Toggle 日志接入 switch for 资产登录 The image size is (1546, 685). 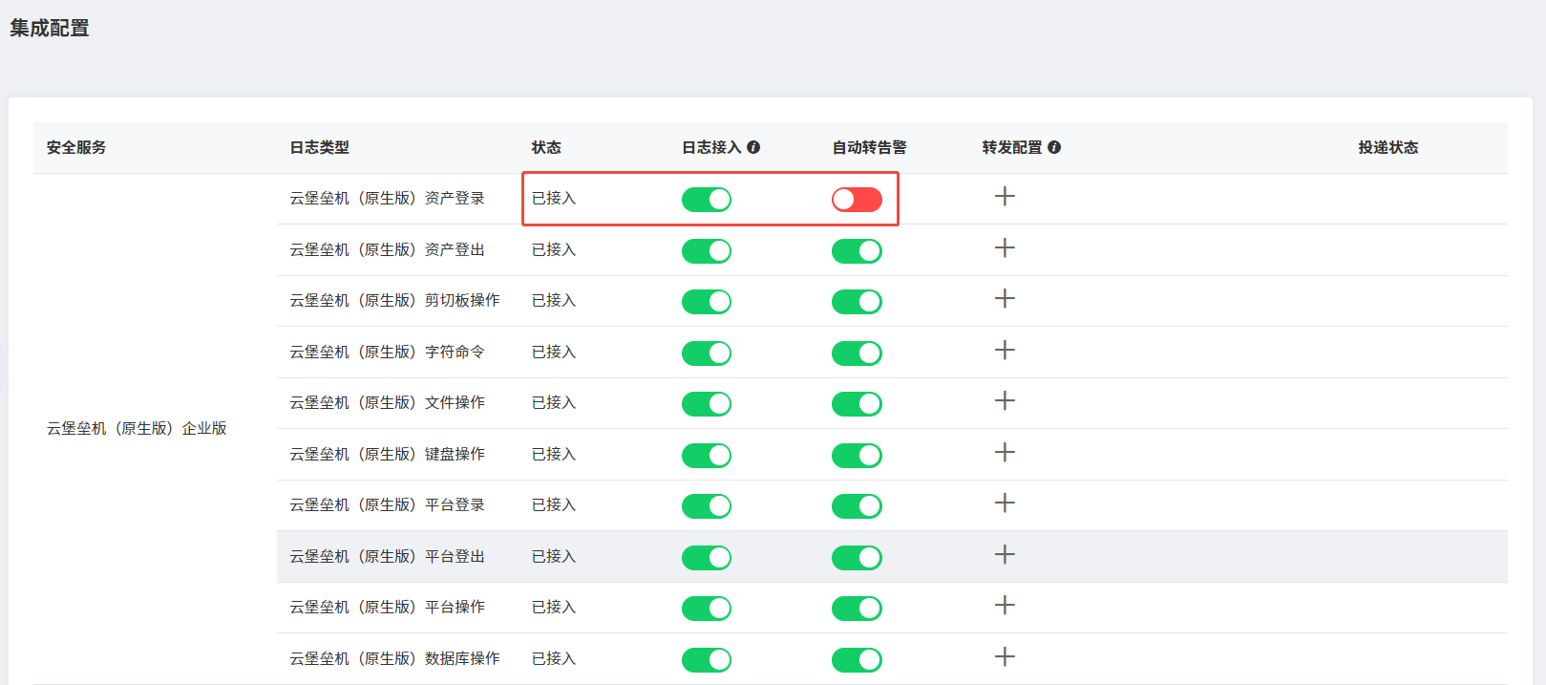(707, 199)
